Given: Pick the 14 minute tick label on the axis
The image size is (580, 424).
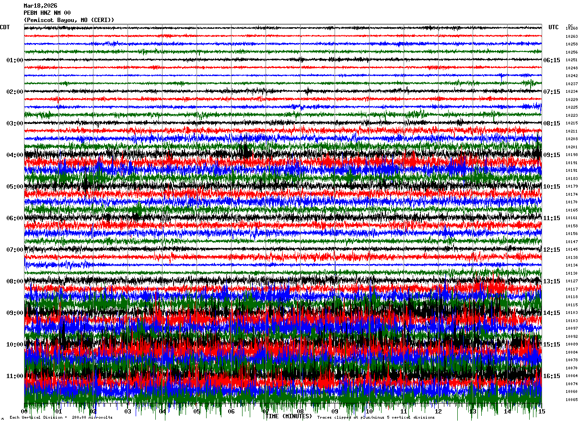Looking at the screenshot, I should point(507,412).
